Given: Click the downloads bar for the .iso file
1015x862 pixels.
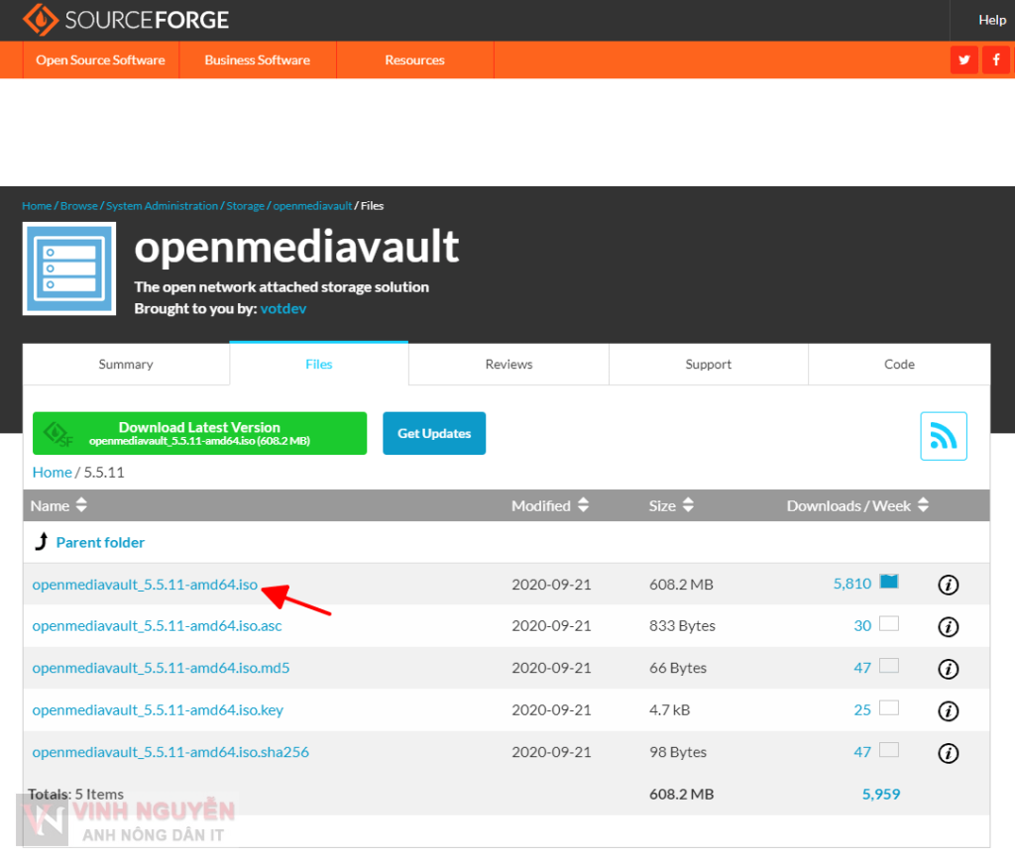Looking at the screenshot, I should [x=889, y=582].
